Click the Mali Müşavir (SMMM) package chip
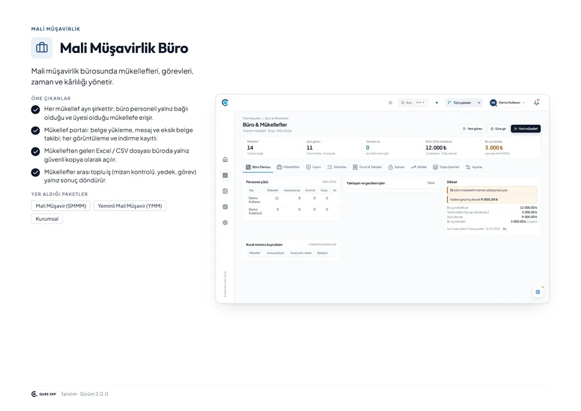 (61, 205)
